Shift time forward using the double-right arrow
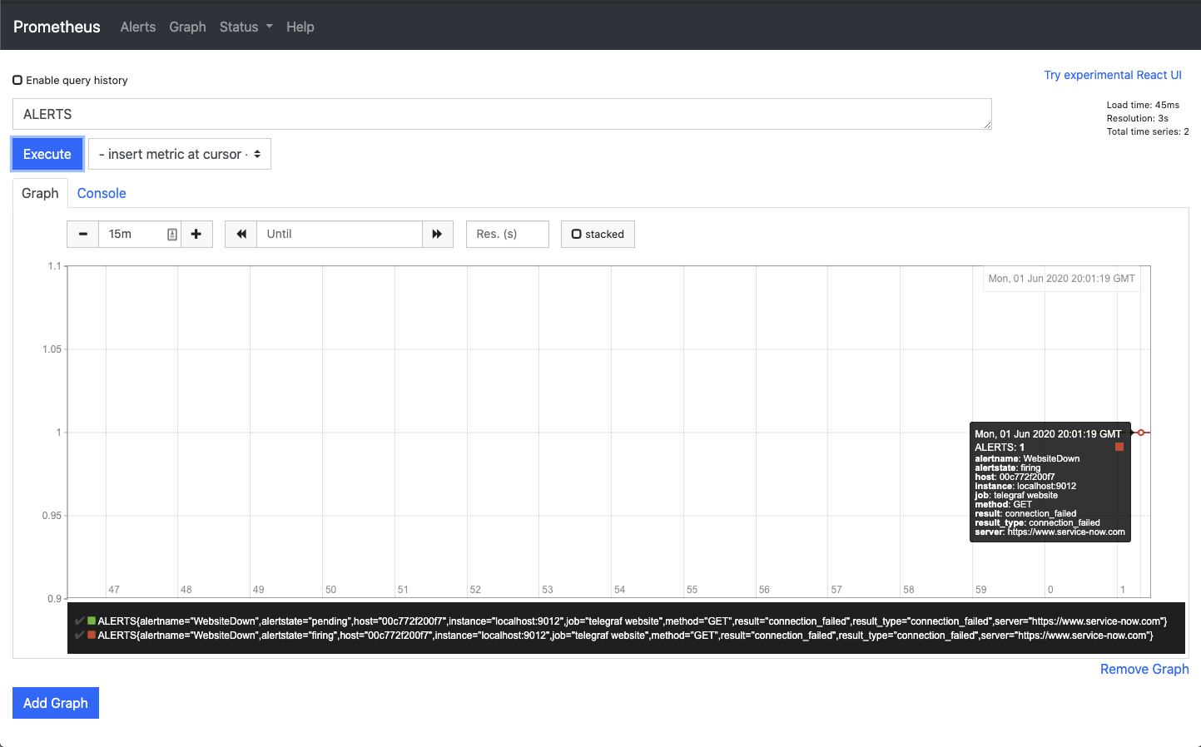This screenshot has width=1201, height=747. [x=437, y=234]
